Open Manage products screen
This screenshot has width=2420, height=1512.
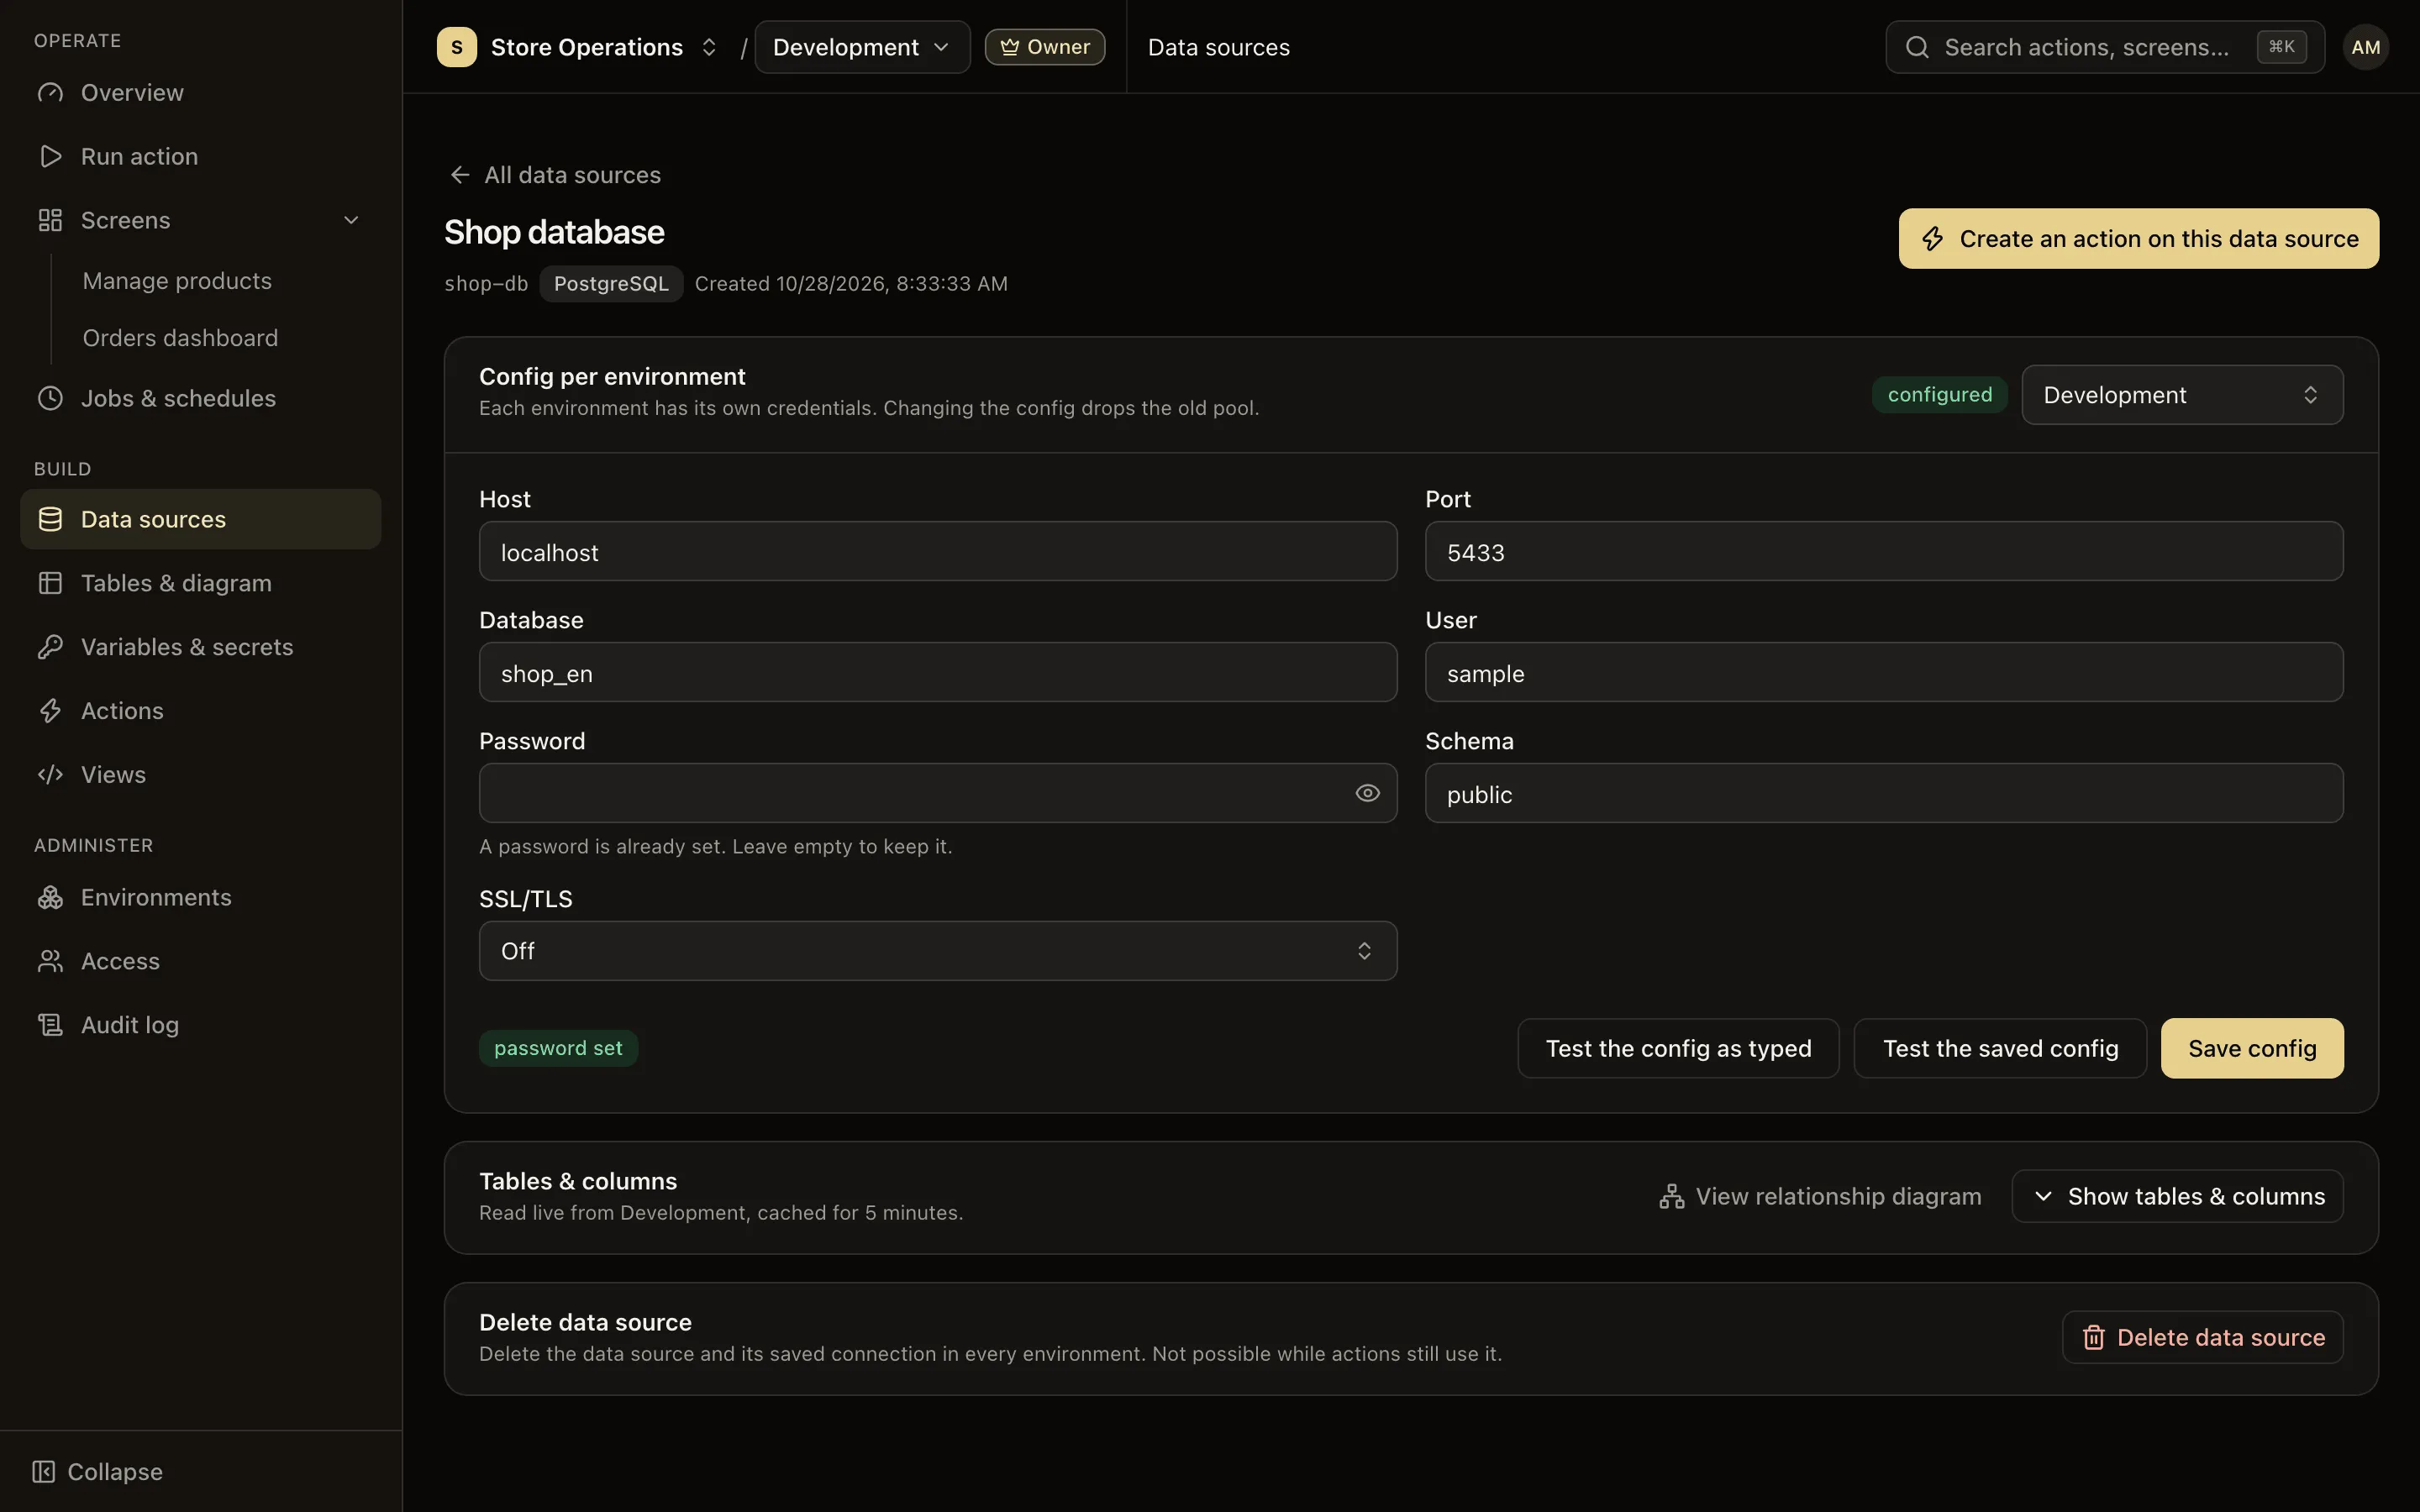(x=177, y=281)
